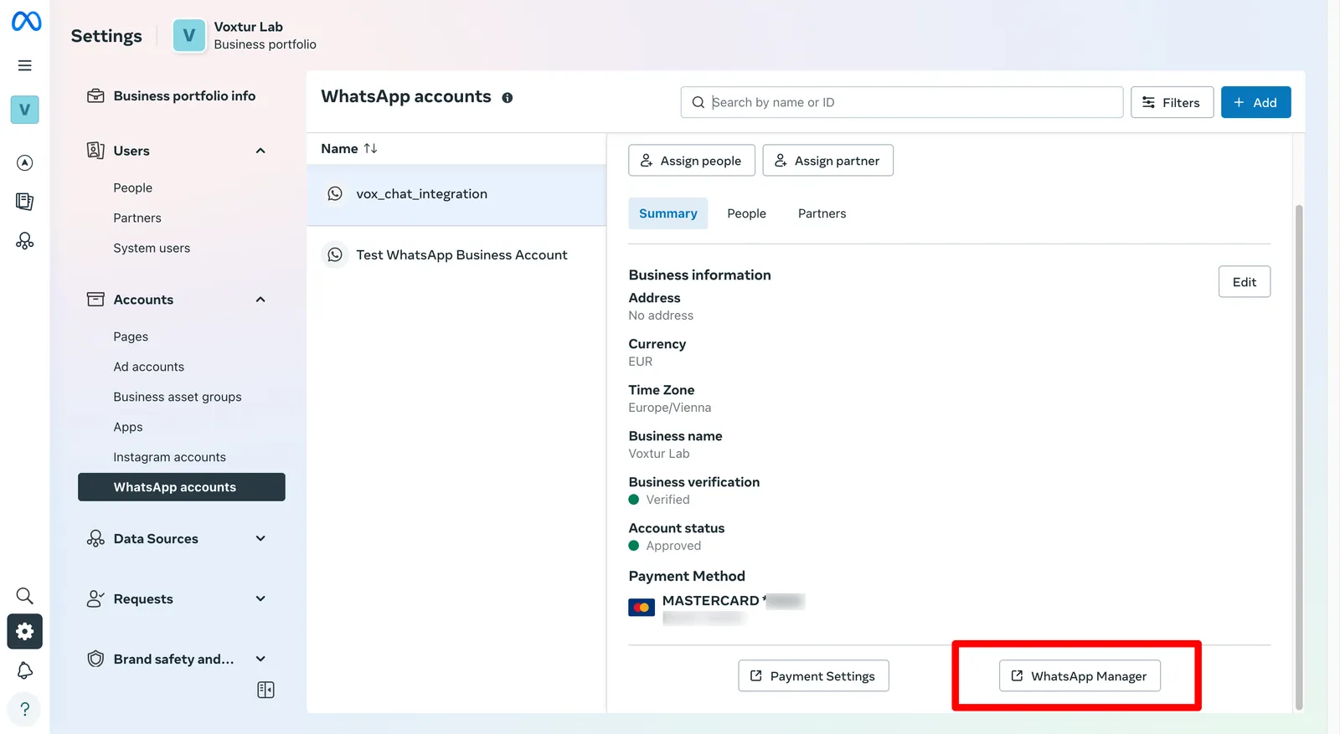Toggle Name column sort arrows
Image resolution: width=1340 pixels, height=734 pixels.
370,148
